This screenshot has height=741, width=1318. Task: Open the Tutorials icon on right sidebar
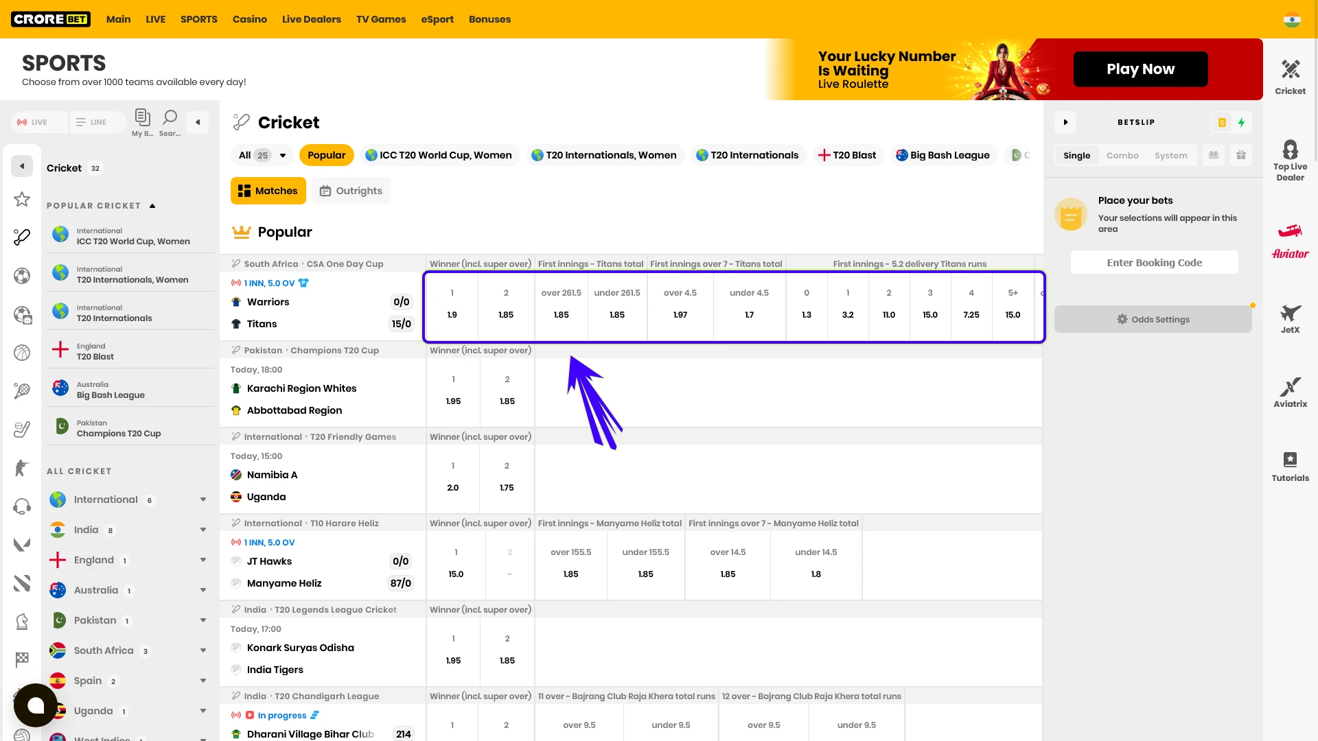point(1290,465)
